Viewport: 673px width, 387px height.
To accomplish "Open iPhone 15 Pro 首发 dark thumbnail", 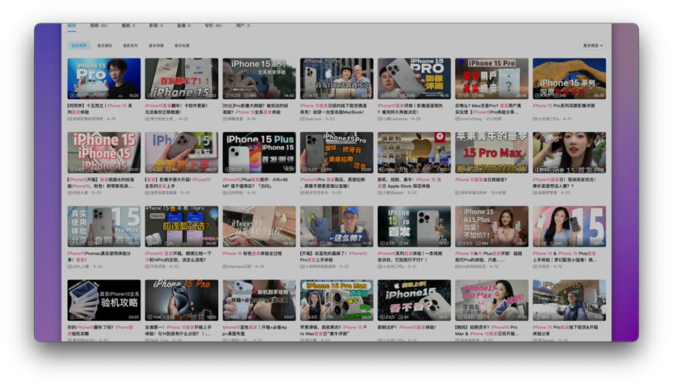I will [x=414, y=226].
